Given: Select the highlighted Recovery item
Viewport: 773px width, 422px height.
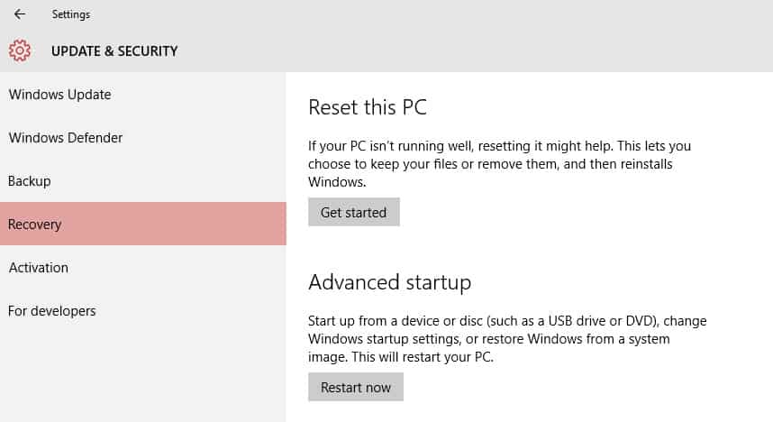Looking at the screenshot, I should click(x=143, y=224).
